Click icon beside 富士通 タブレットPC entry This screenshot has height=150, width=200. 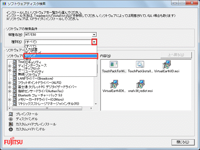click(15, 87)
